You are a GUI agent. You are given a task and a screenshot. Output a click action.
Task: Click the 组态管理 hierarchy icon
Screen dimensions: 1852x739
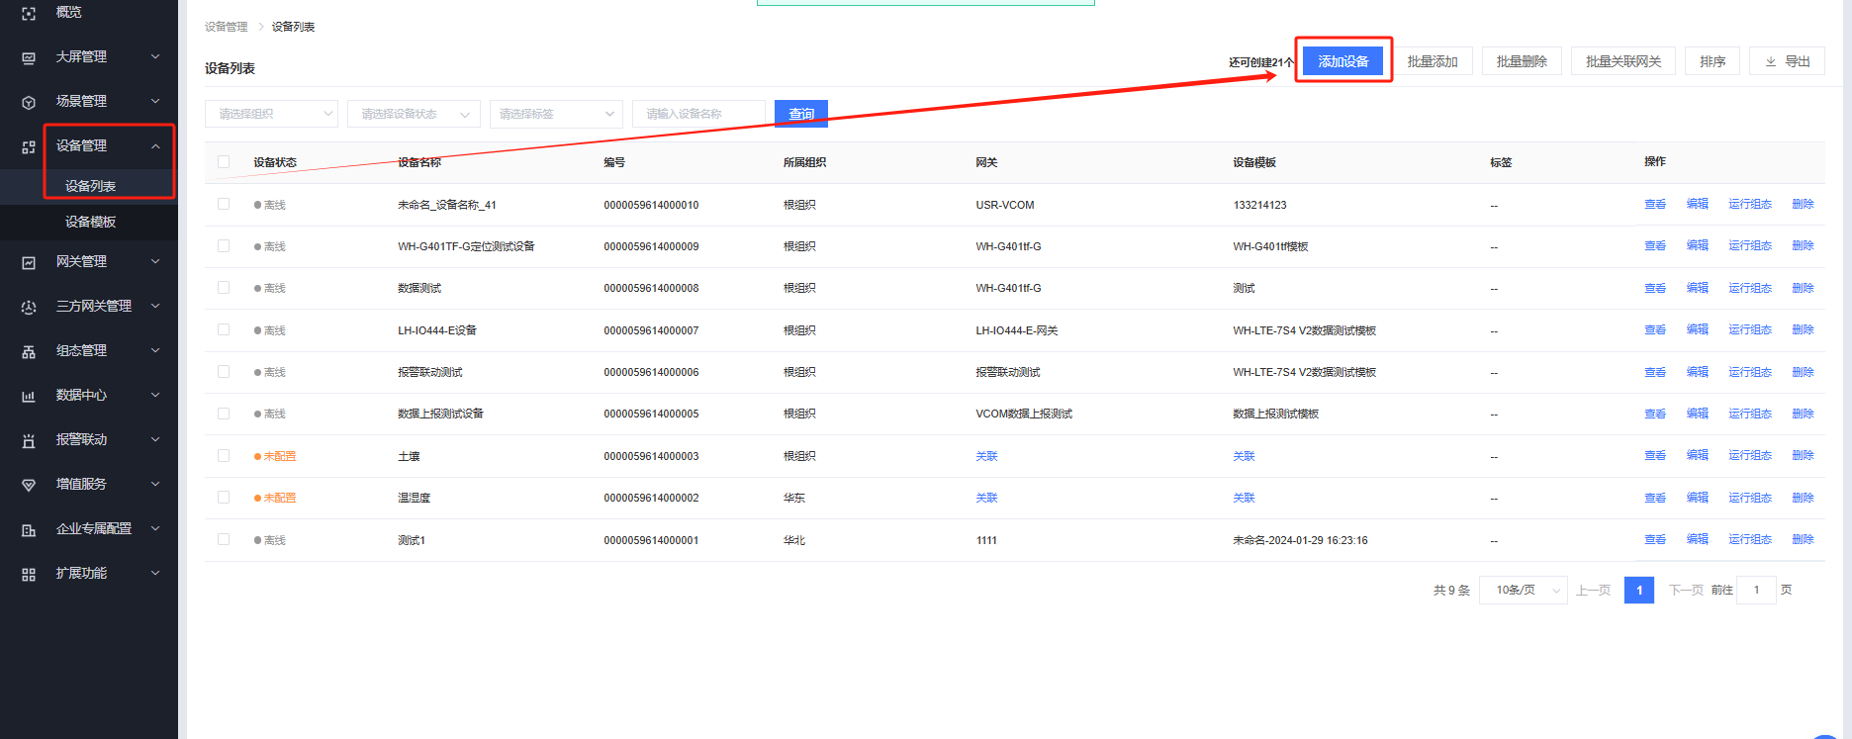(29, 351)
